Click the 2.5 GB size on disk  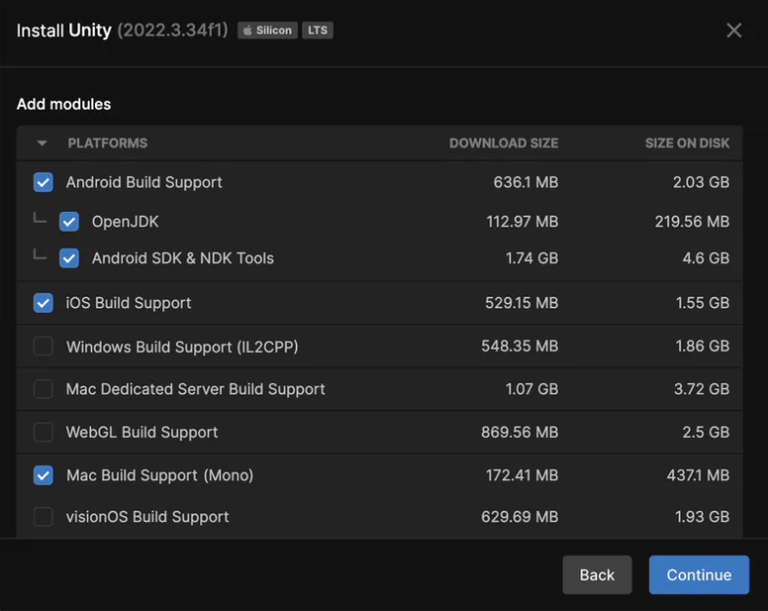[705, 432]
